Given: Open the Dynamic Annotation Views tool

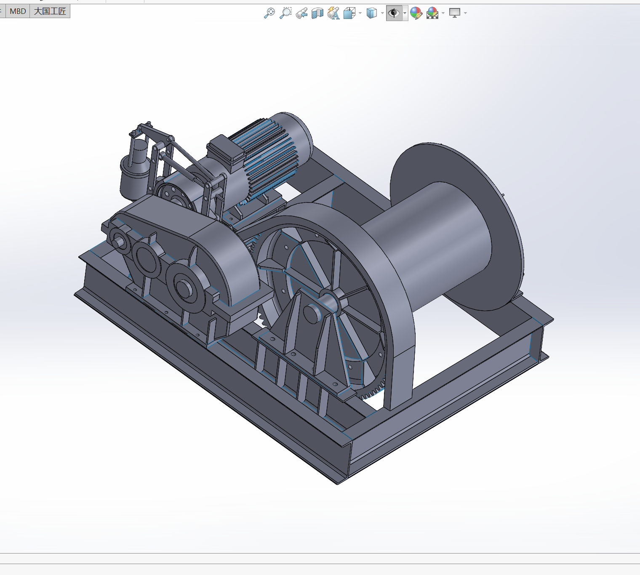Looking at the screenshot, I should 333,13.
